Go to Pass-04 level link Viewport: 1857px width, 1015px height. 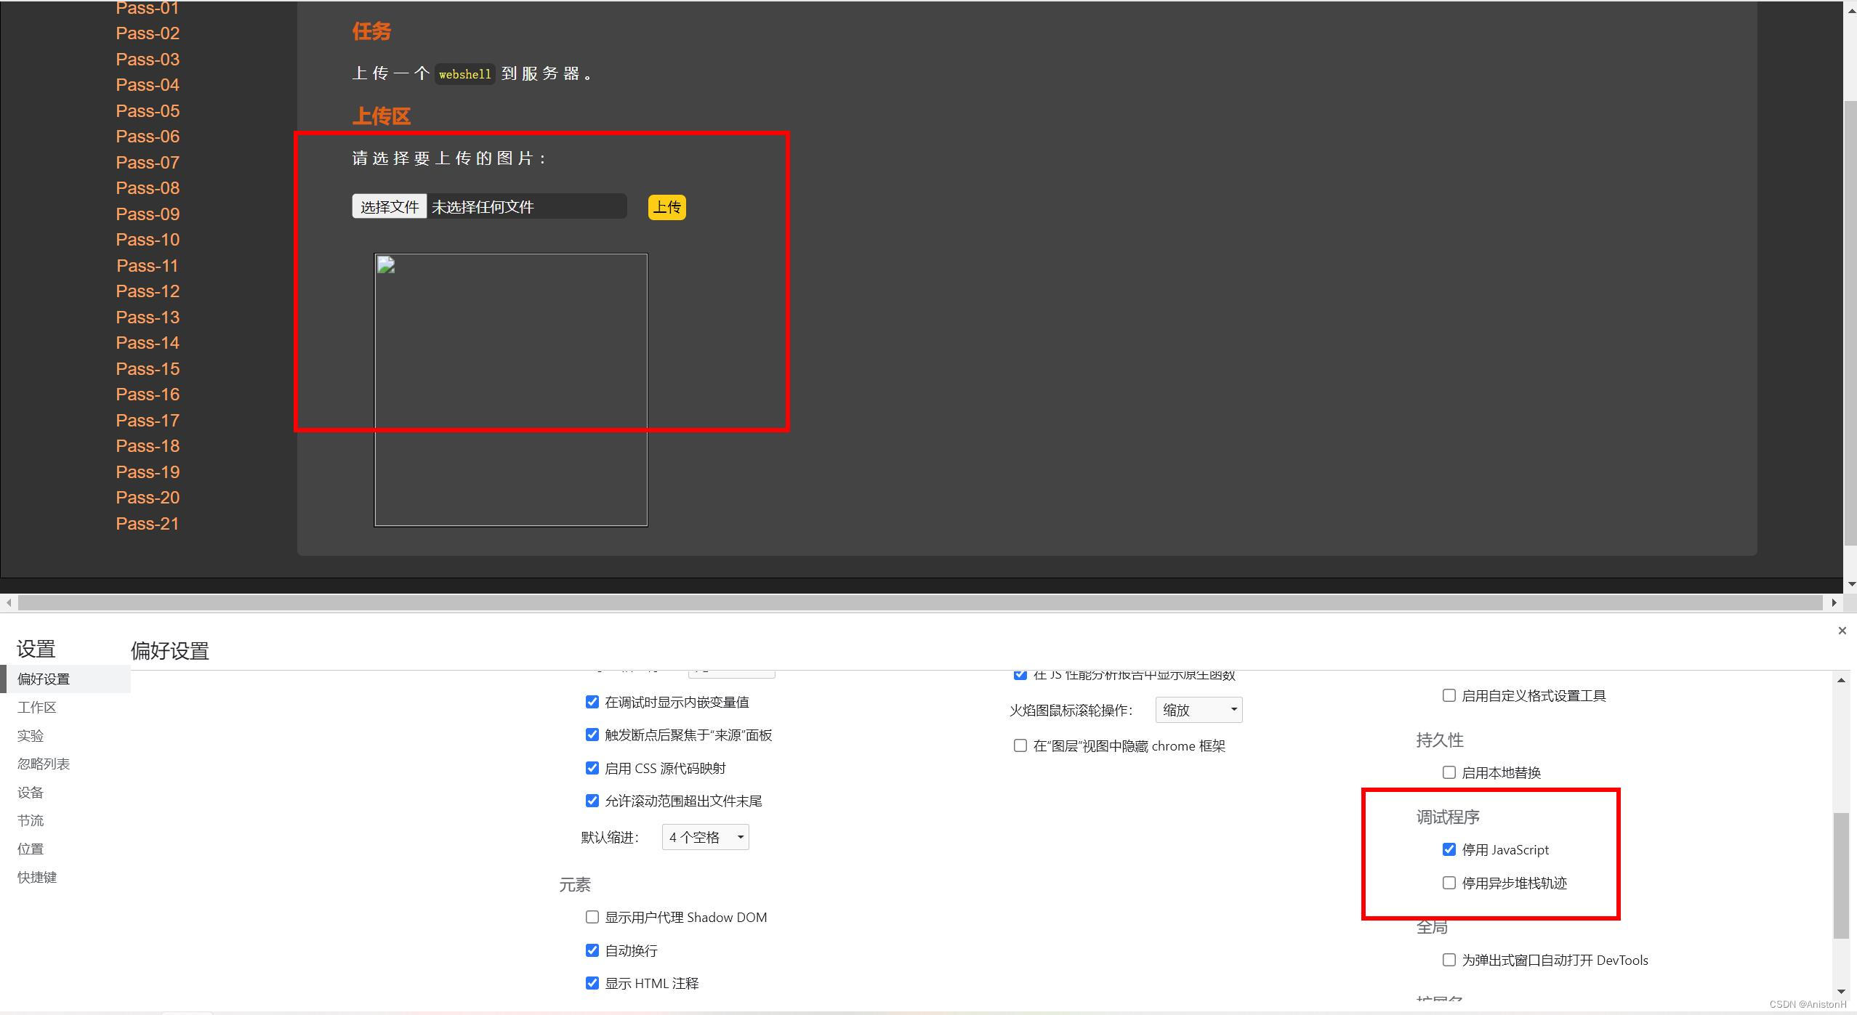148,85
